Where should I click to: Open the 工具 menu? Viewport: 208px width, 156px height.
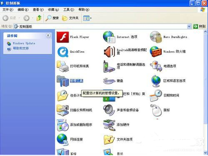pyautogui.click(x=68, y=10)
